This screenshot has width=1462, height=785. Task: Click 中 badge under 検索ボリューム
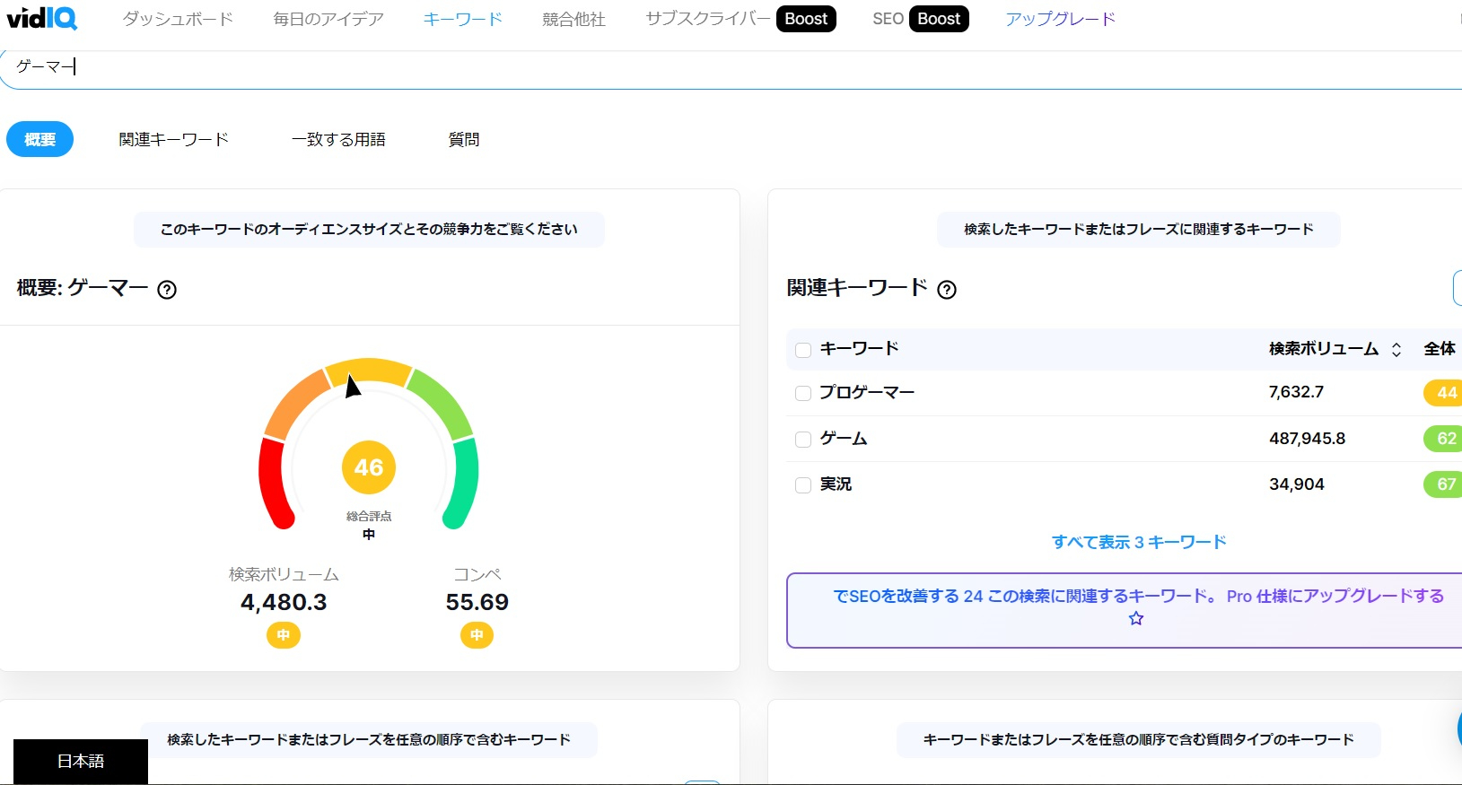284,635
